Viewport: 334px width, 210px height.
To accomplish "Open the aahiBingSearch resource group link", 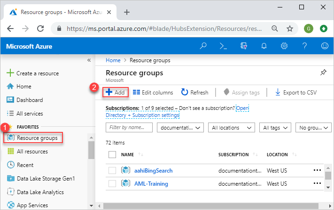I will [x=153, y=170].
